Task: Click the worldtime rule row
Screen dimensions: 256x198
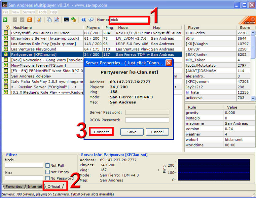Action: click(x=220, y=145)
